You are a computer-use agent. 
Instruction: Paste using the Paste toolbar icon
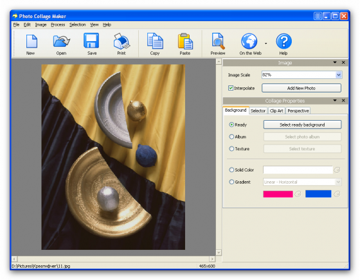point(185,41)
